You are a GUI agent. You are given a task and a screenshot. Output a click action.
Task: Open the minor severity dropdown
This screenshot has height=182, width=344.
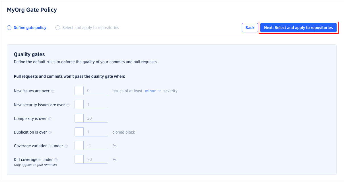153,91
